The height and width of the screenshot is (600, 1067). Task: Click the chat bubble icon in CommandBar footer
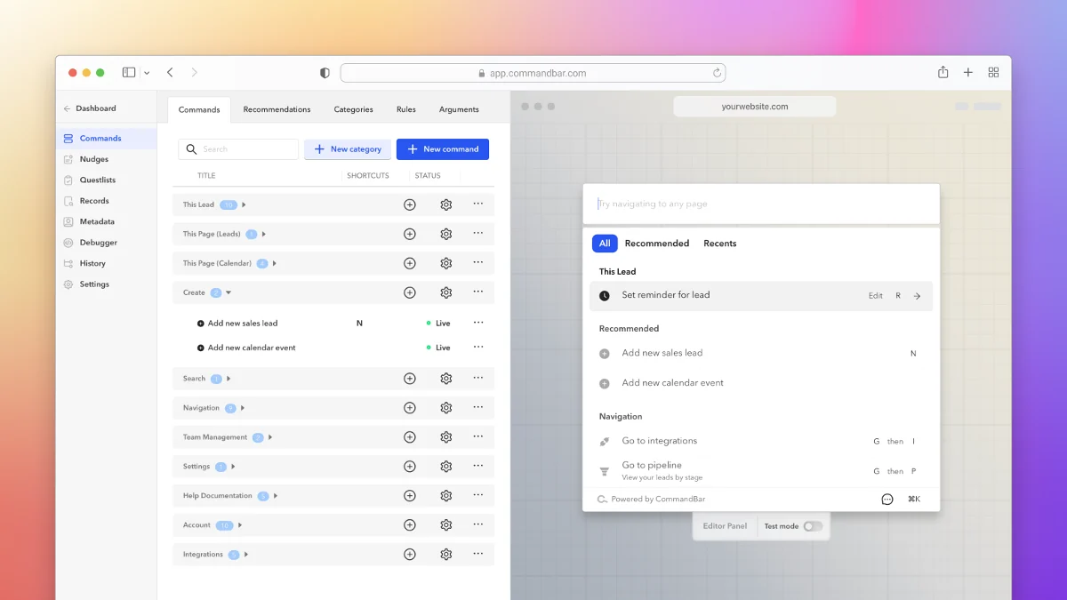coord(887,500)
